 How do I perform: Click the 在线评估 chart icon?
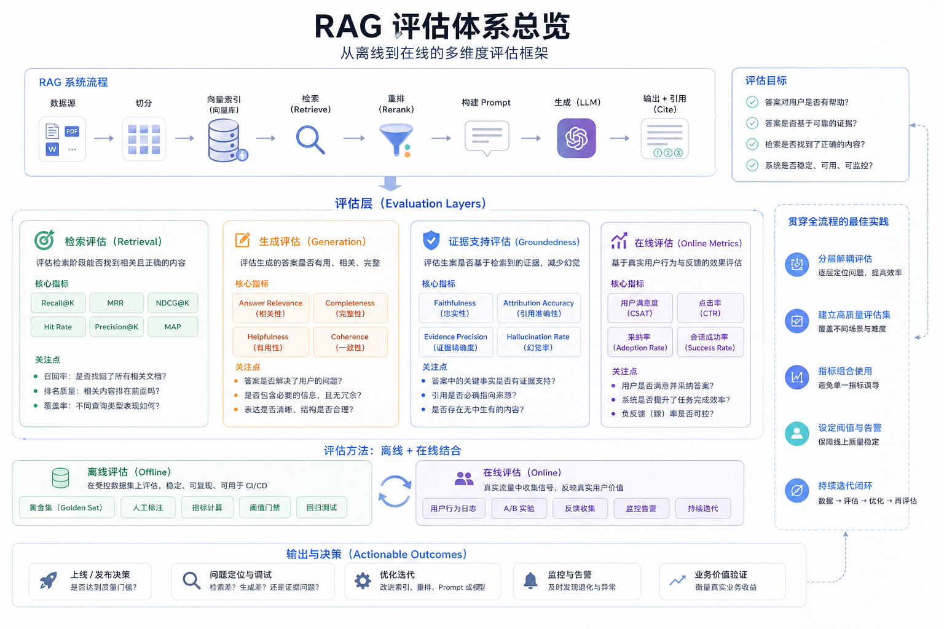tap(619, 241)
